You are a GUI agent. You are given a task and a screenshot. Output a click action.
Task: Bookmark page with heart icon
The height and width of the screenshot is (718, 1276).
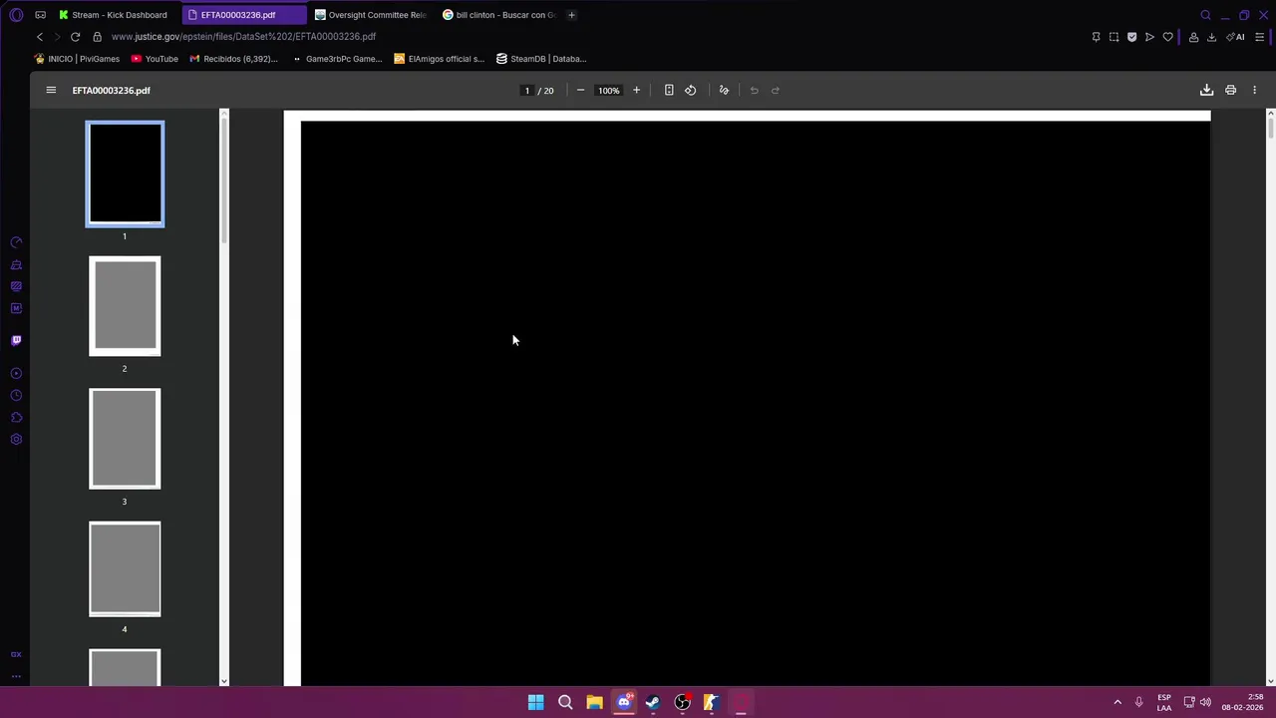point(1168,37)
